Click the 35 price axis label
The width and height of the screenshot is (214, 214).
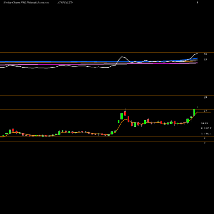tap(205, 54)
